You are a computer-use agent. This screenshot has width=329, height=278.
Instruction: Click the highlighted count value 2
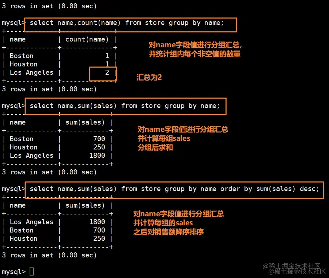coord(107,72)
